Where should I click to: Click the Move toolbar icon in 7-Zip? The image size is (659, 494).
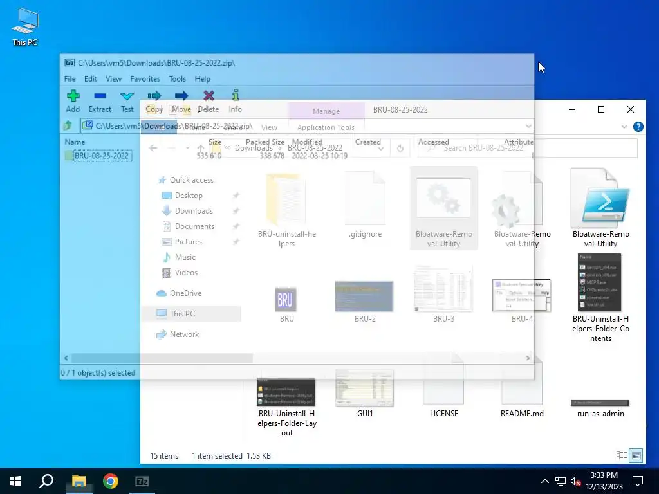pos(181,101)
